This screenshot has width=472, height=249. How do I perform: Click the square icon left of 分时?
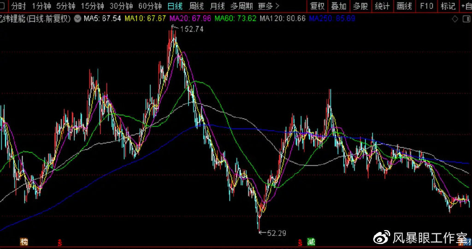[x=2, y=6]
